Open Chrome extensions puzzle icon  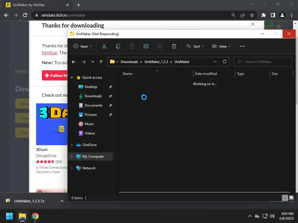pos(263,15)
